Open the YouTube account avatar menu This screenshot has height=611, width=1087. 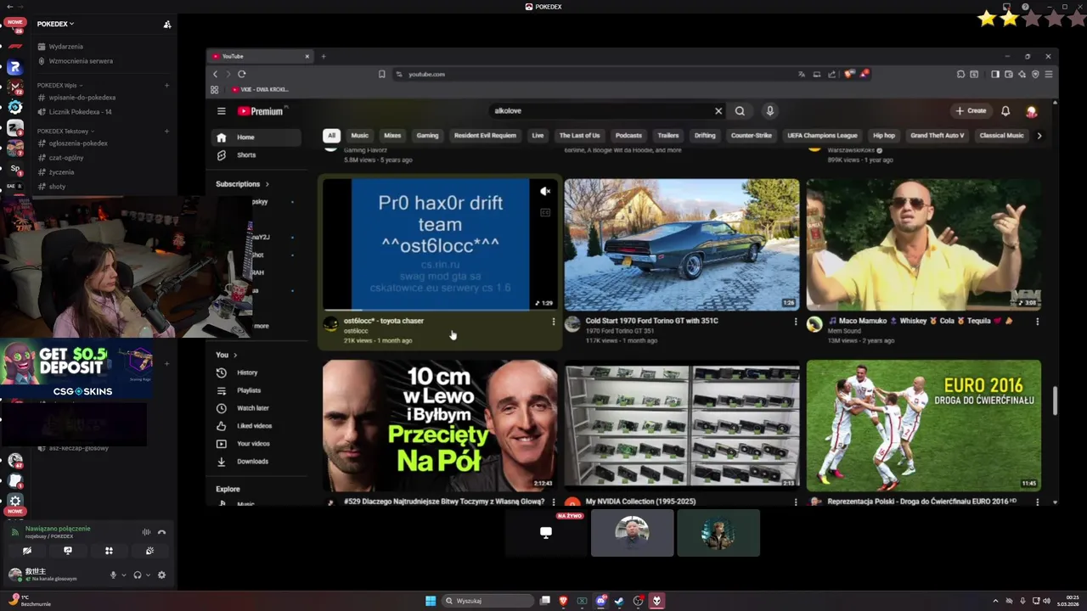[1032, 111]
